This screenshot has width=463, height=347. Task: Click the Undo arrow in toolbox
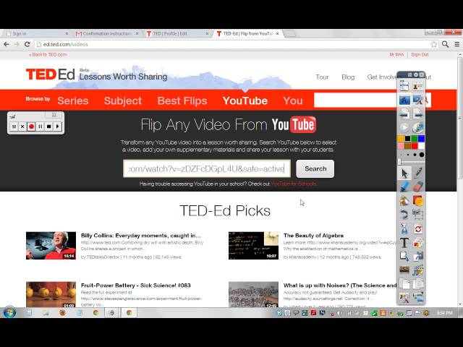[x=404, y=215]
